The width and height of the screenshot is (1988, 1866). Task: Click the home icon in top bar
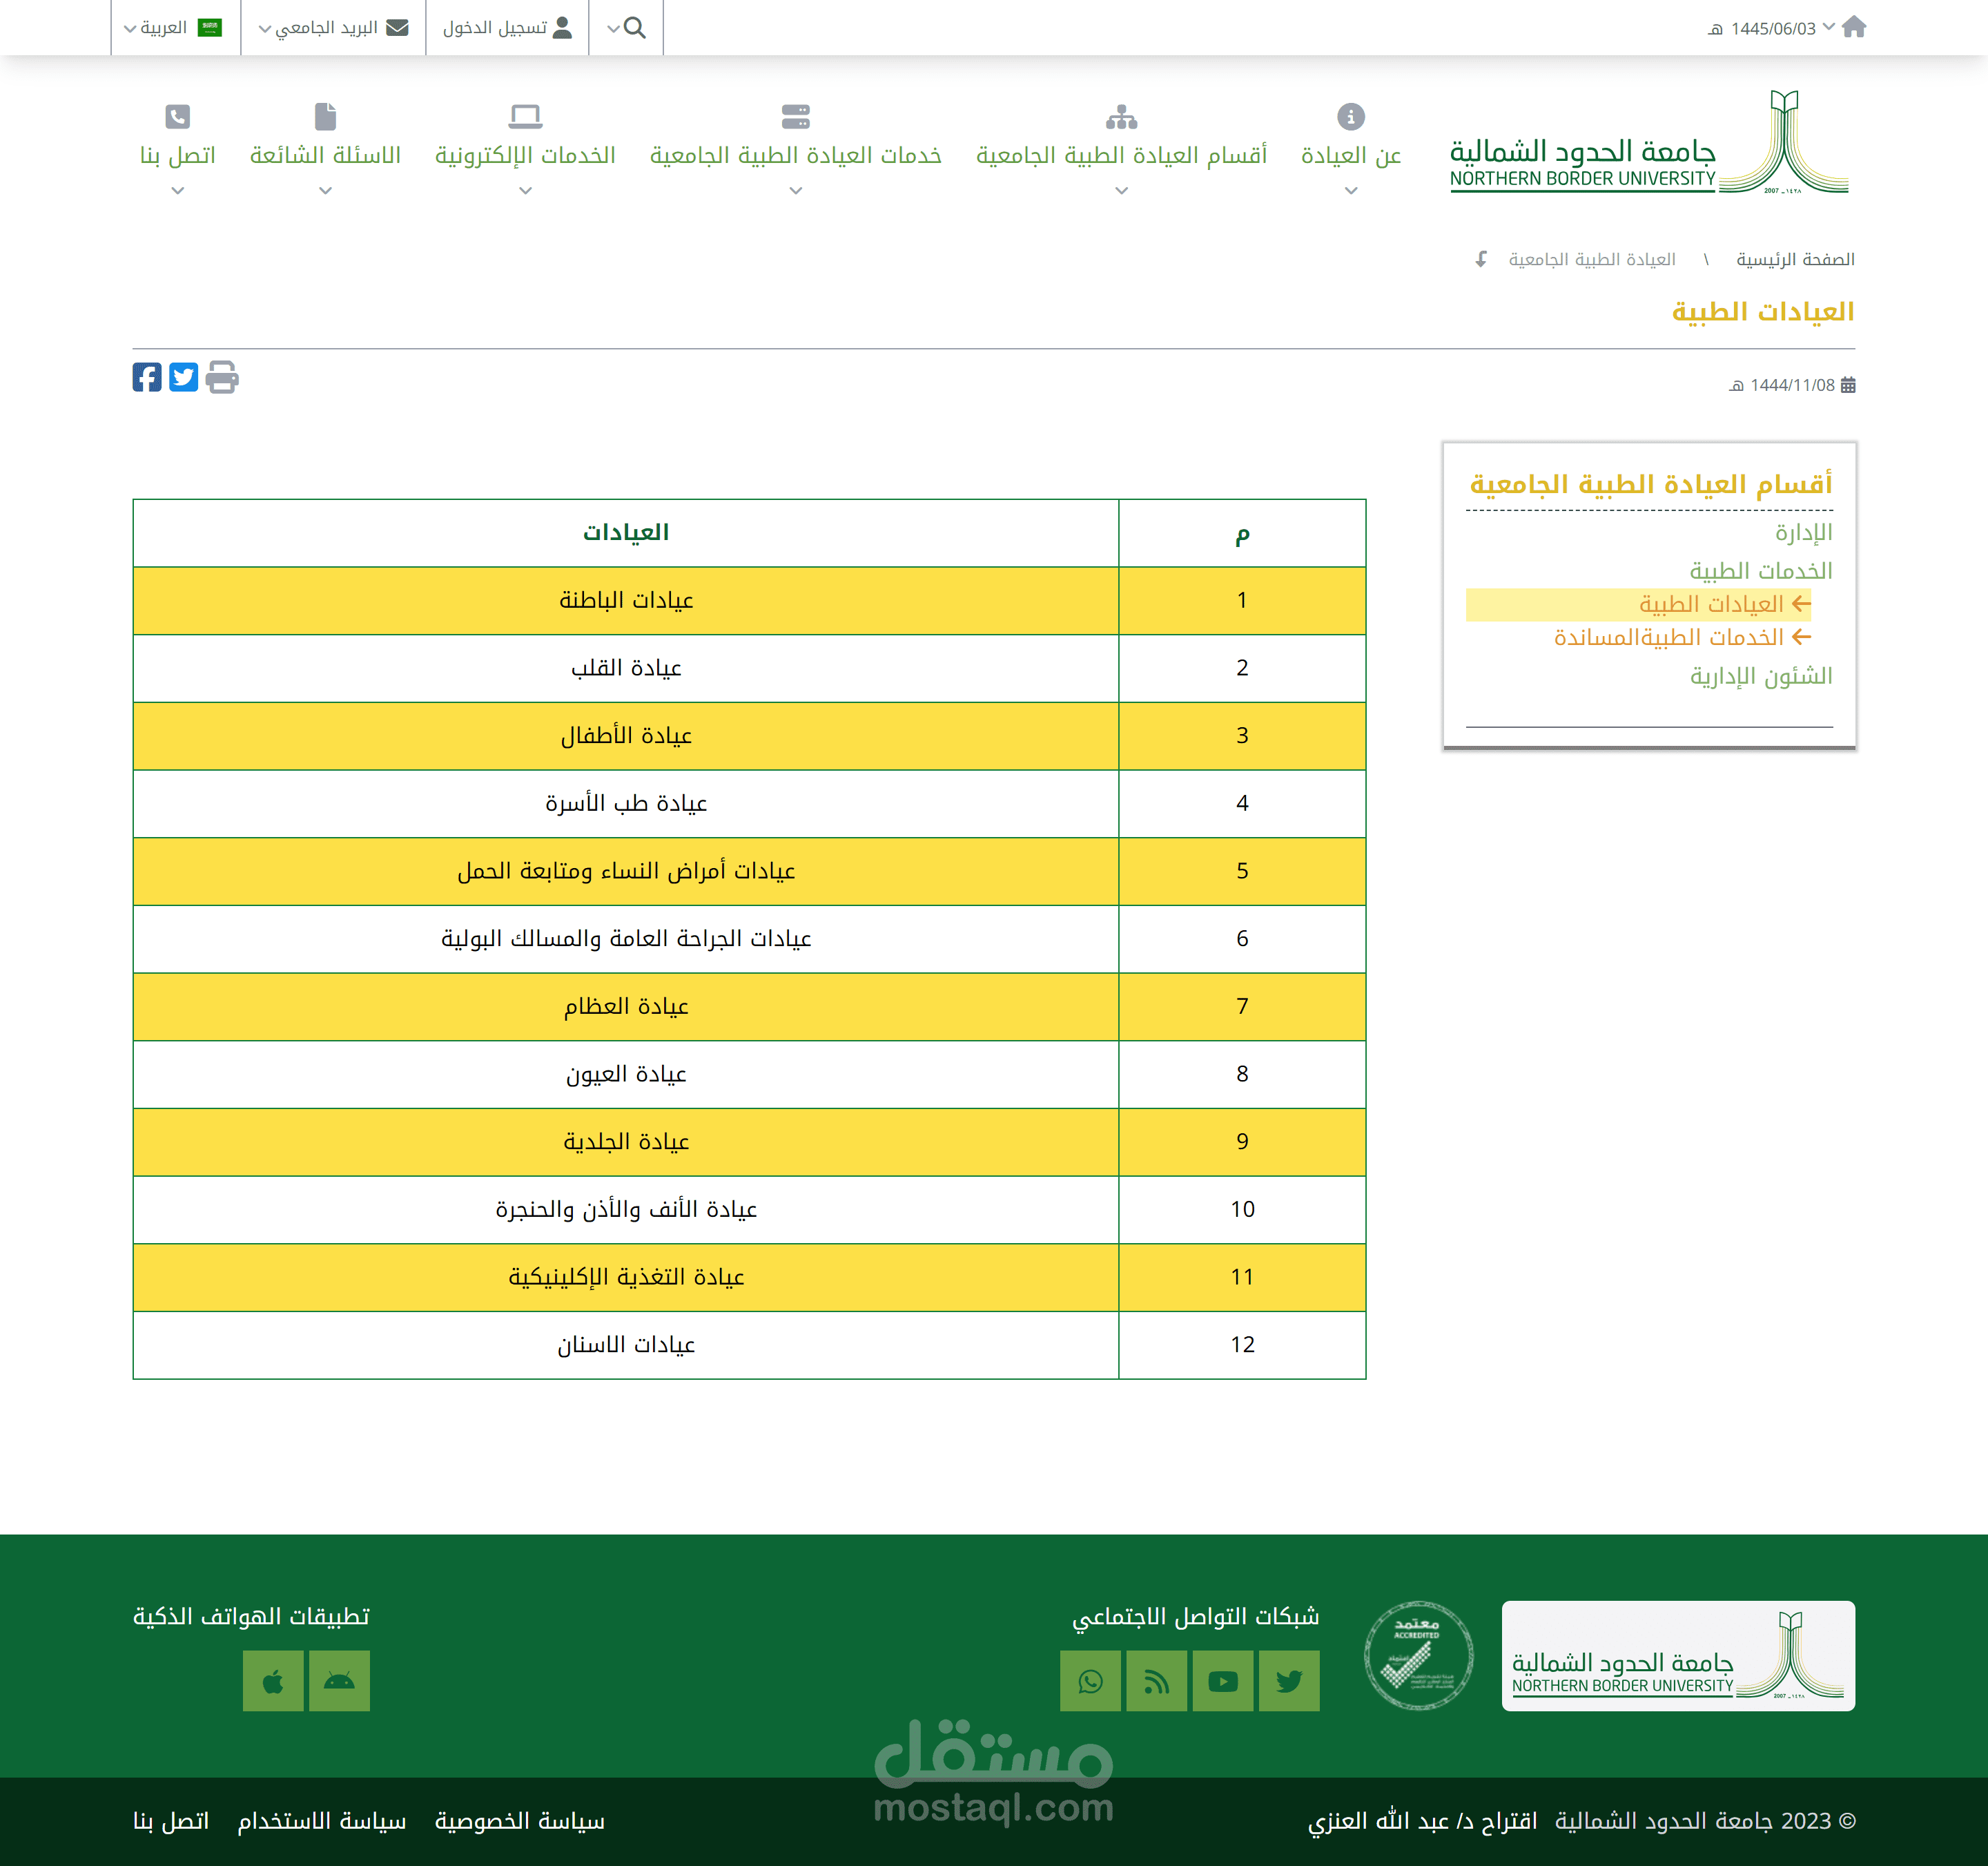(1853, 27)
